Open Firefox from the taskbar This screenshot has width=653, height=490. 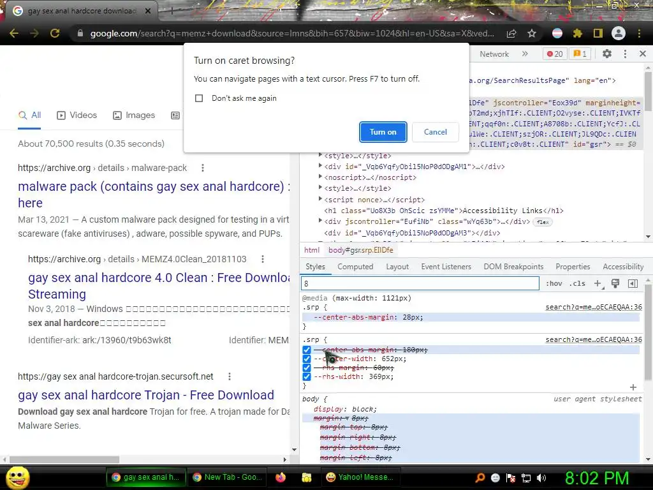click(x=281, y=477)
